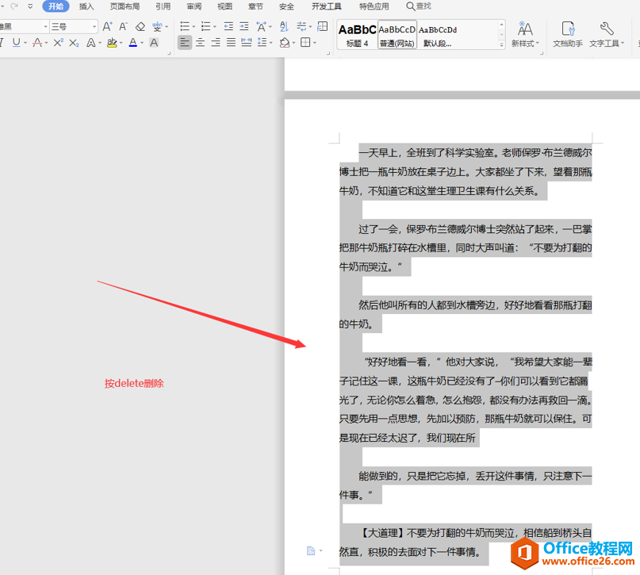Click the bullet list icon
The height and width of the screenshot is (575, 640).
pos(185,27)
